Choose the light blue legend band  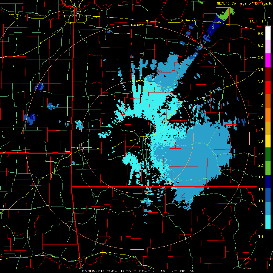pos(268,209)
